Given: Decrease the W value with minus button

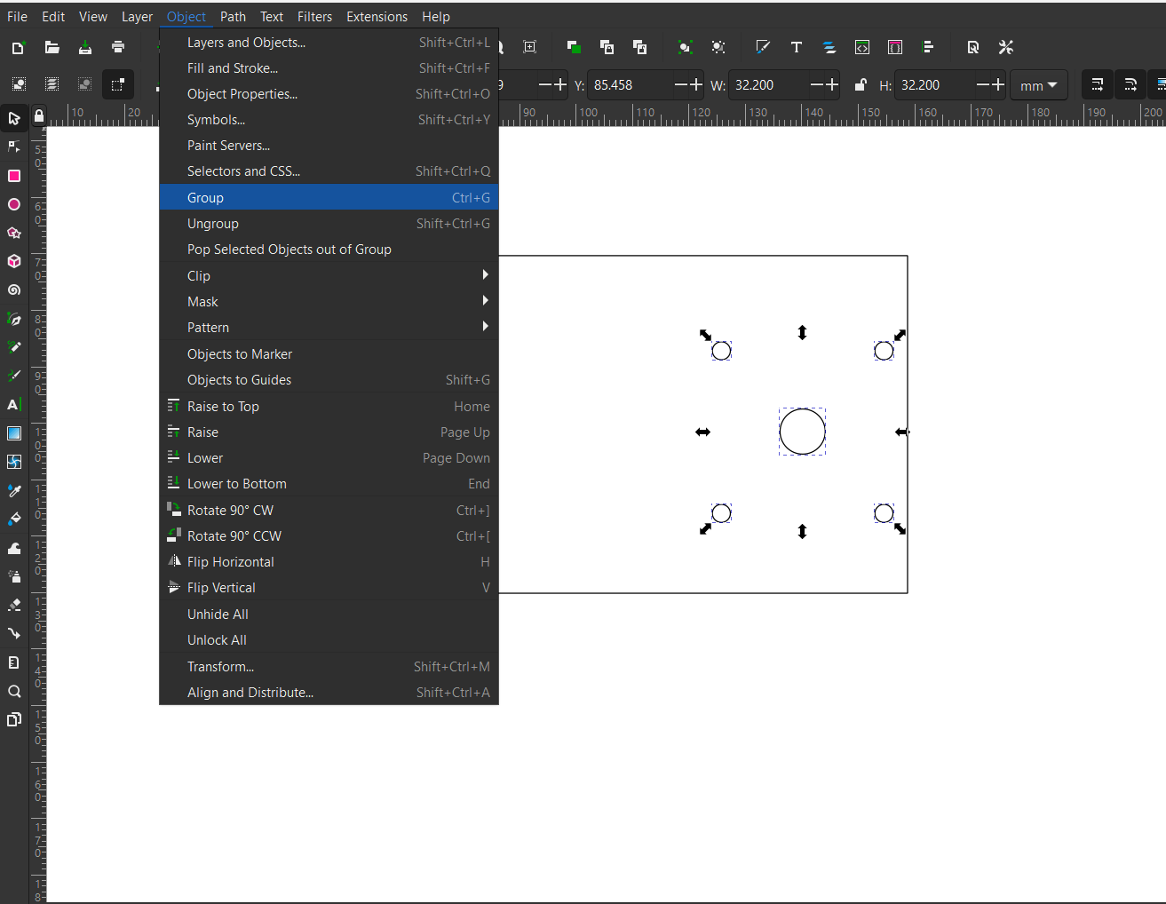Looking at the screenshot, I should point(816,85).
